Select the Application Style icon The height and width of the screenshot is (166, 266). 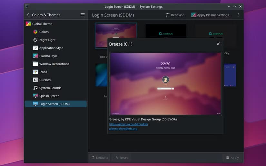pyautogui.click(x=35, y=48)
